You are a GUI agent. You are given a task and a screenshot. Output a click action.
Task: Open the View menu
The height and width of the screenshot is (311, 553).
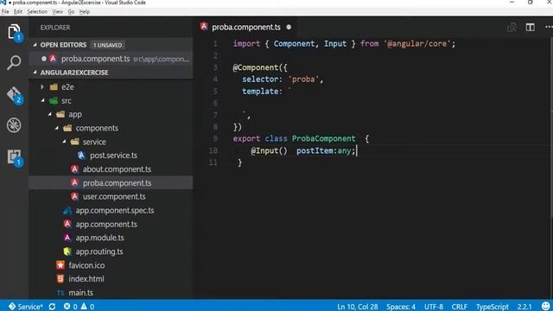(x=58, y=11)
